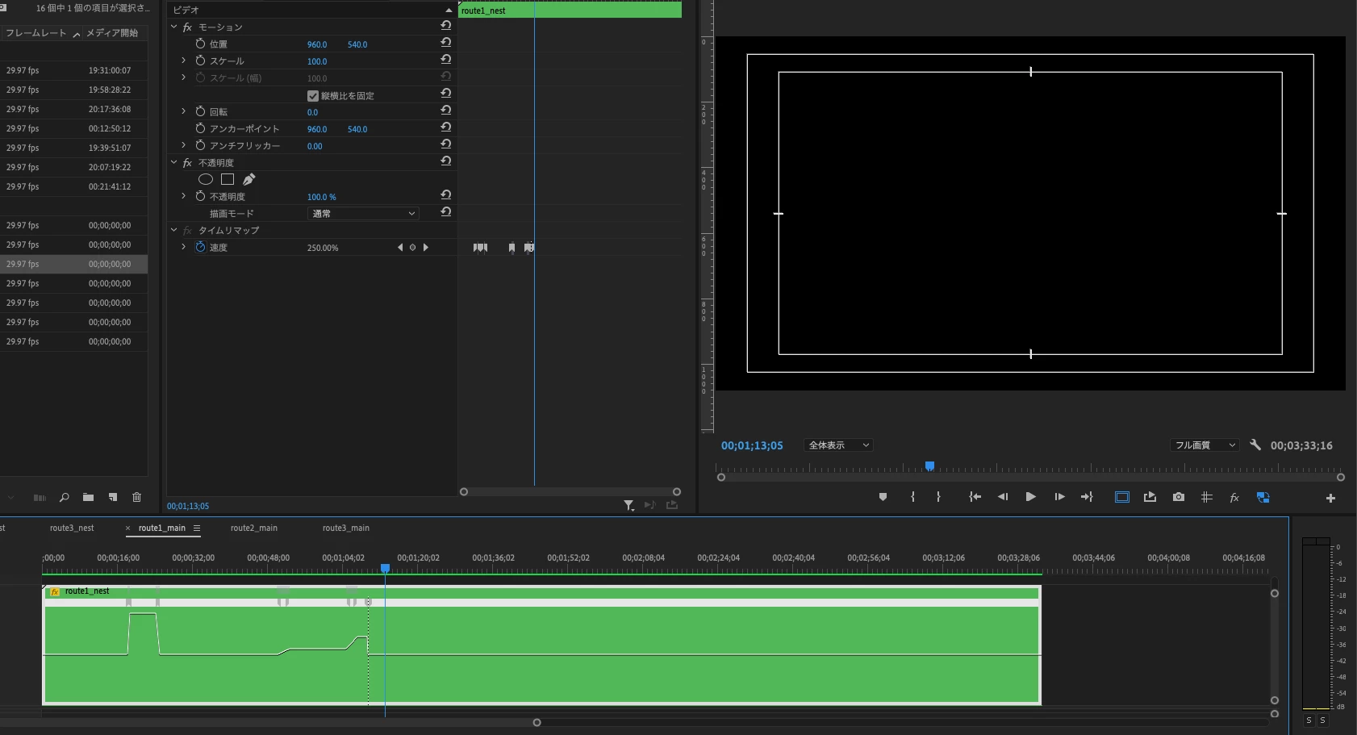Click the Program monitor current timecode
This screenshot has height=735, width=1357.
[x=752, y=445]
